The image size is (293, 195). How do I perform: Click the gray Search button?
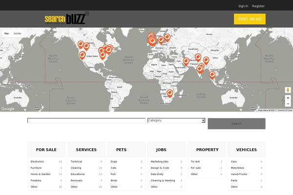point(236,123)
